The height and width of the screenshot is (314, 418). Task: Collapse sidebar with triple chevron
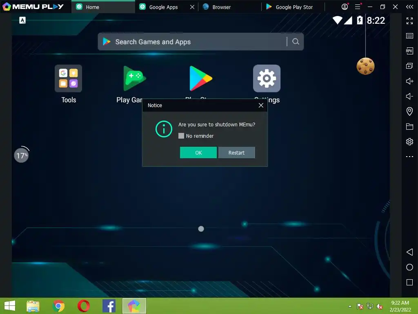pos(409,7)
